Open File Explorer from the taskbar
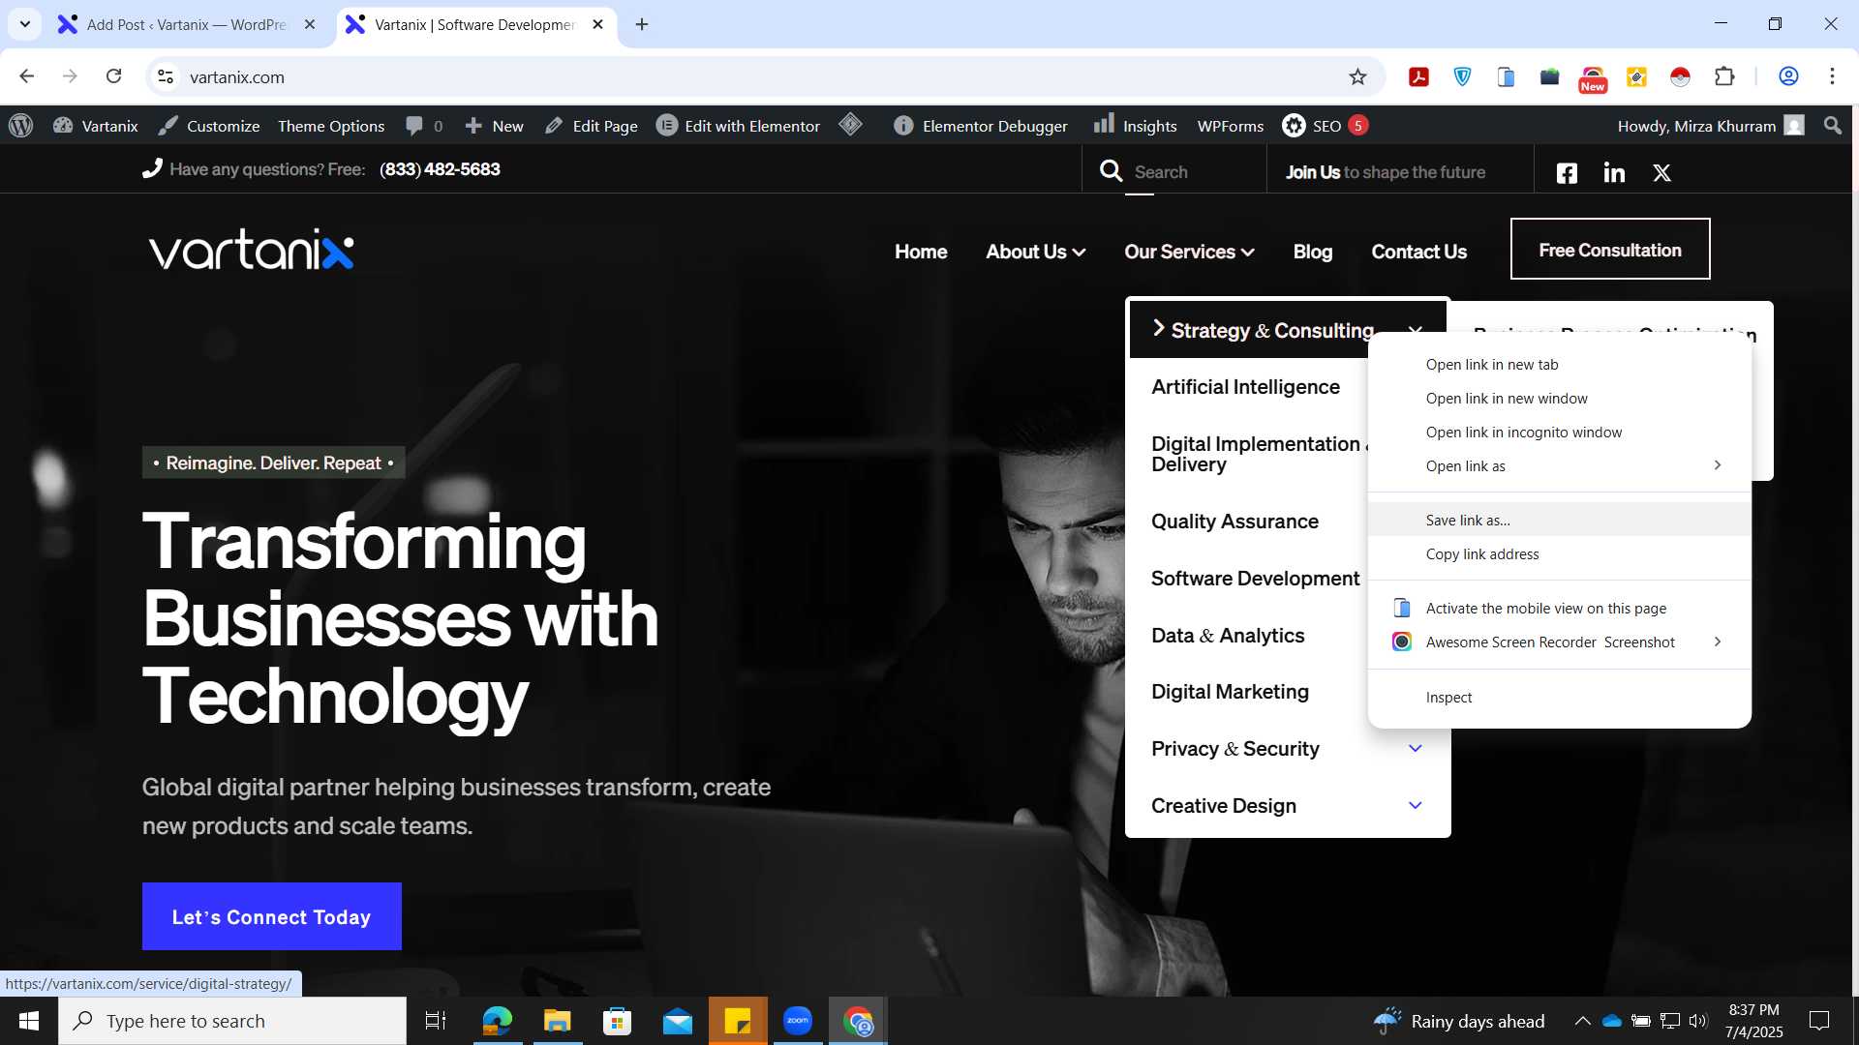The image size is (1859, 1045). click(x=557, y=1021)
